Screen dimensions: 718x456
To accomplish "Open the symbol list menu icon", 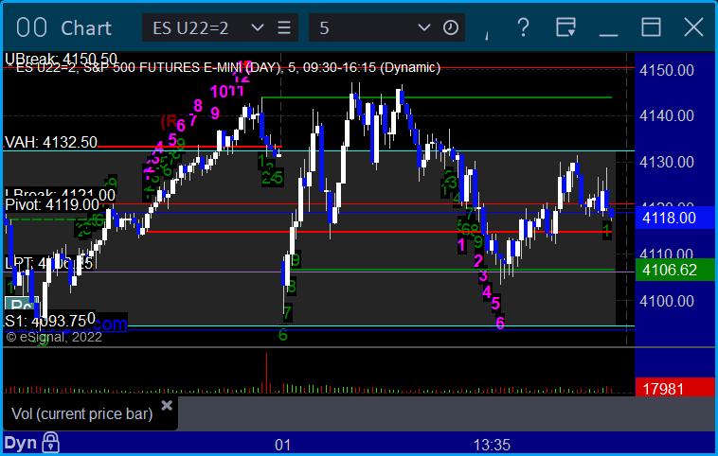I will [284, 27].
